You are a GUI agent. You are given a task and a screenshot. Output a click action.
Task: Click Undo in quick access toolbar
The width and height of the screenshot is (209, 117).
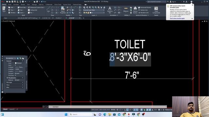pyautogui.click(x=25, y=2)
